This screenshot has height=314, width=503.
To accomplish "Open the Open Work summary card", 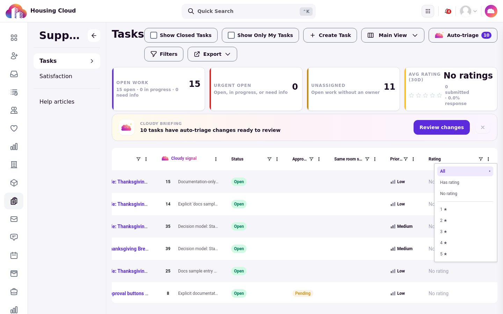I will coord(158,89).
